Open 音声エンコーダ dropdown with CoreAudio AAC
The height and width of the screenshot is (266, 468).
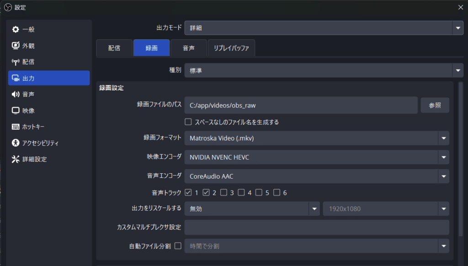(317, 176)
